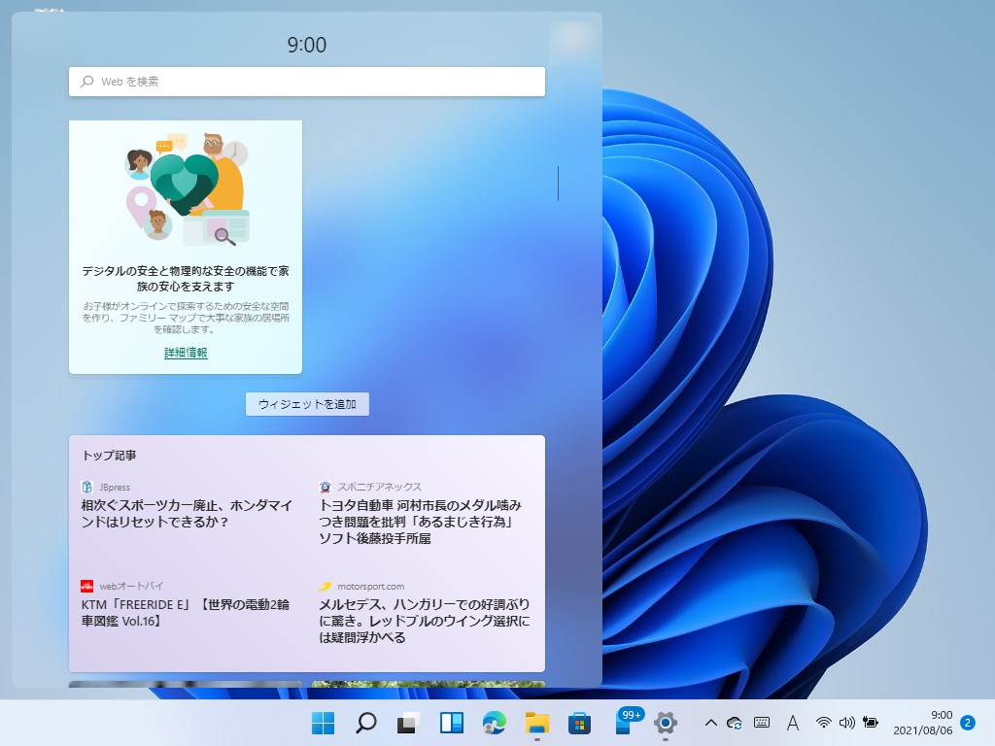The width and height of the screenshot is (995, 746).
Task: Click the Web を検索 search box
Action: point(307,82)
